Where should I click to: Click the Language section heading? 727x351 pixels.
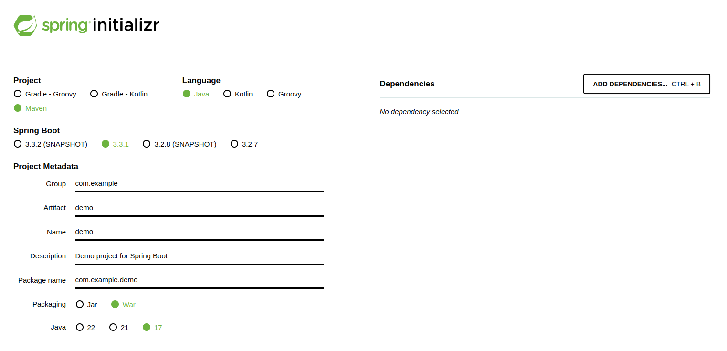click(201, 81)
